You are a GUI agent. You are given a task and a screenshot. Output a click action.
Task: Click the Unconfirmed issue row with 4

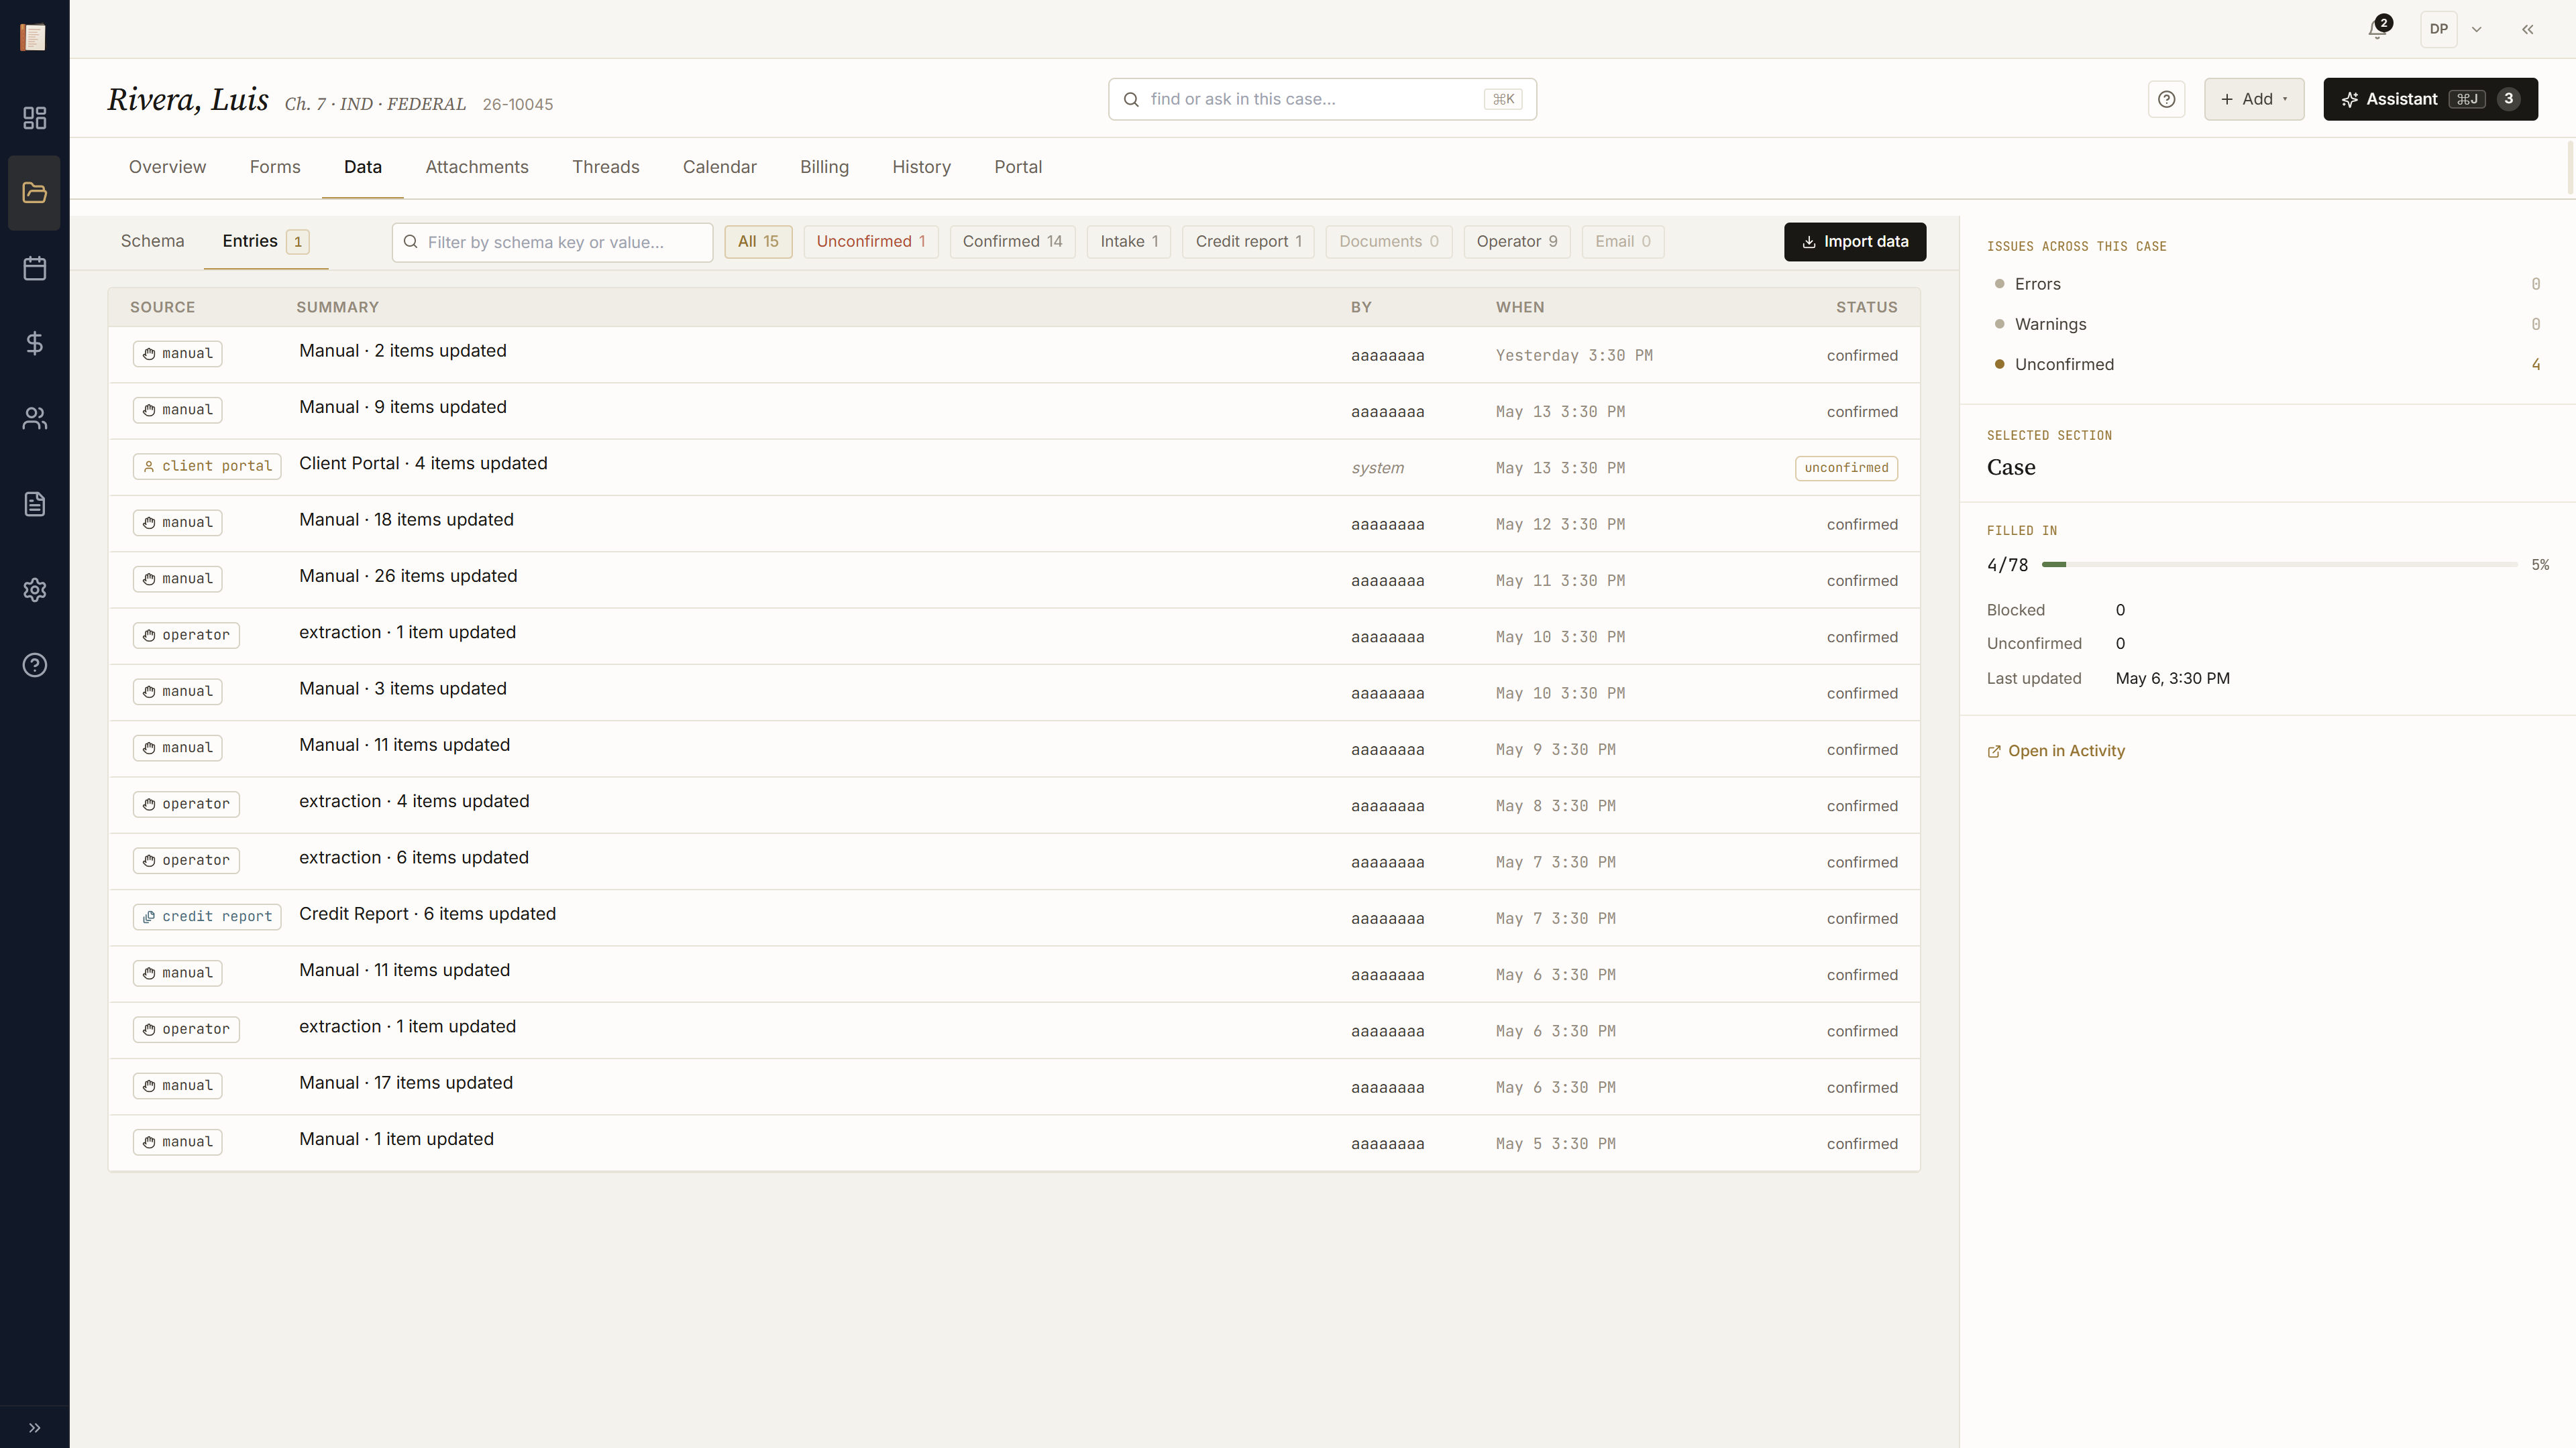2266,364
